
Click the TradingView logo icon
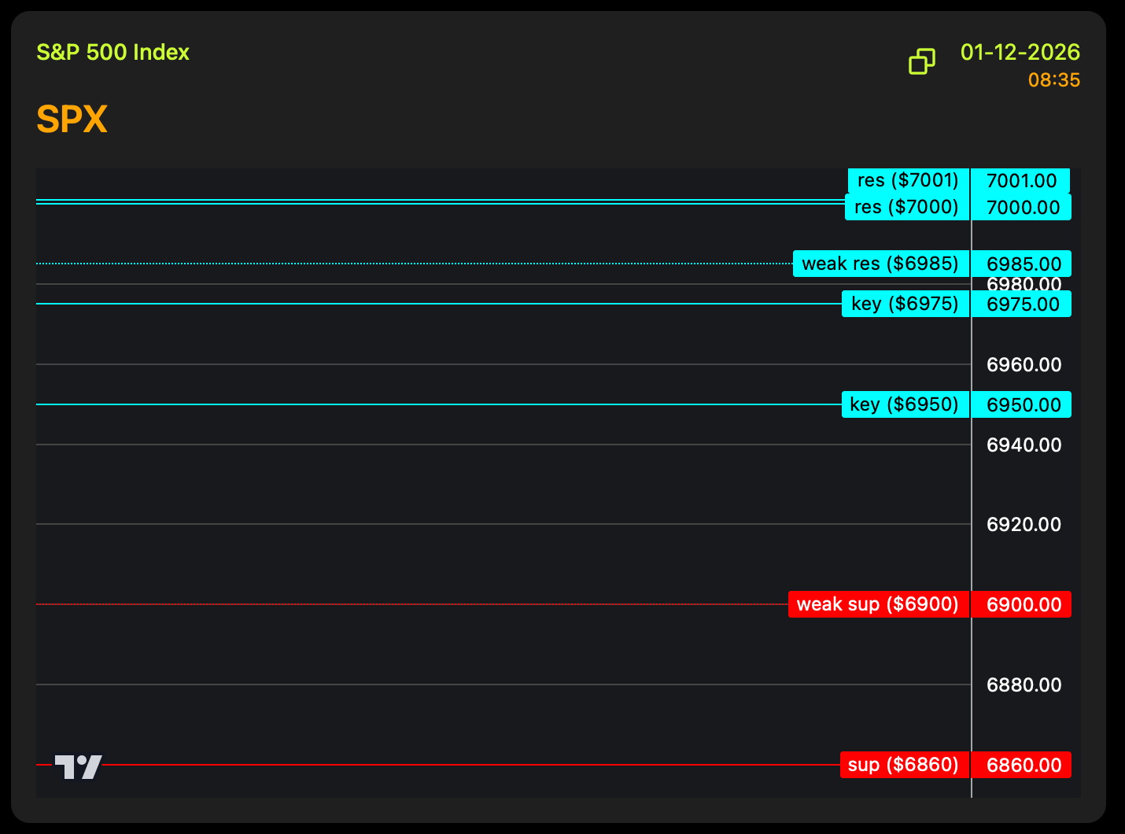click(78, 766)
